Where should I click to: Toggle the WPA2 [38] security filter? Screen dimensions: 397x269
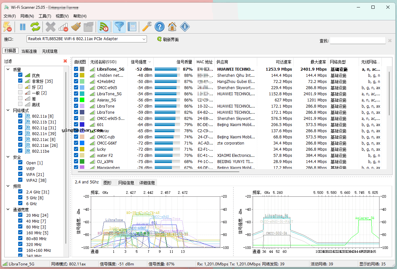click(x=20, y=180)
